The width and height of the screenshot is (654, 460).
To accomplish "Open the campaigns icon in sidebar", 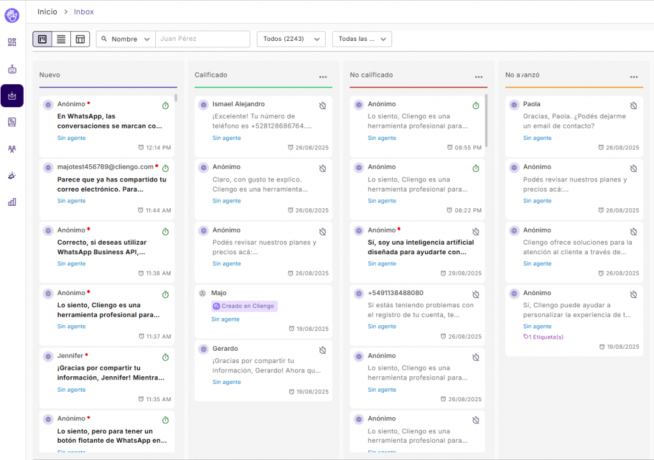I will [12, 175].
